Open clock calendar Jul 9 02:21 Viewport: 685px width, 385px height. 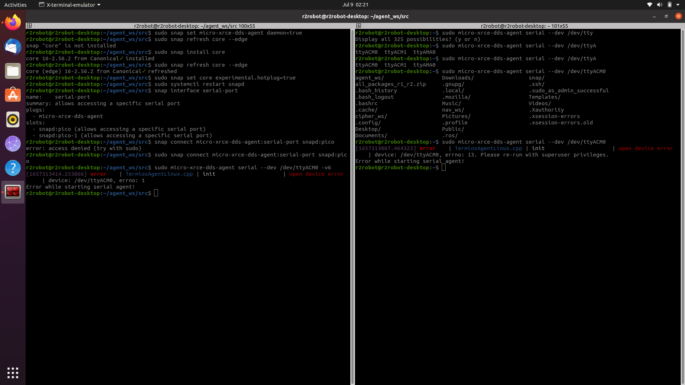coord(355,5)
